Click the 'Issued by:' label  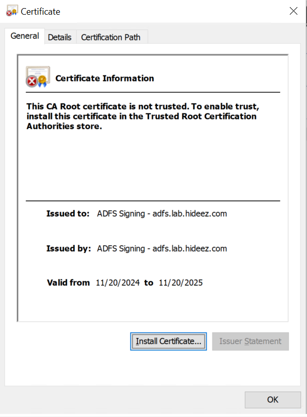tap(68, 248)
